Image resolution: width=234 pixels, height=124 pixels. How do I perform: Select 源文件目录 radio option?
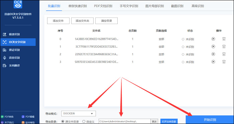[70, 122]
